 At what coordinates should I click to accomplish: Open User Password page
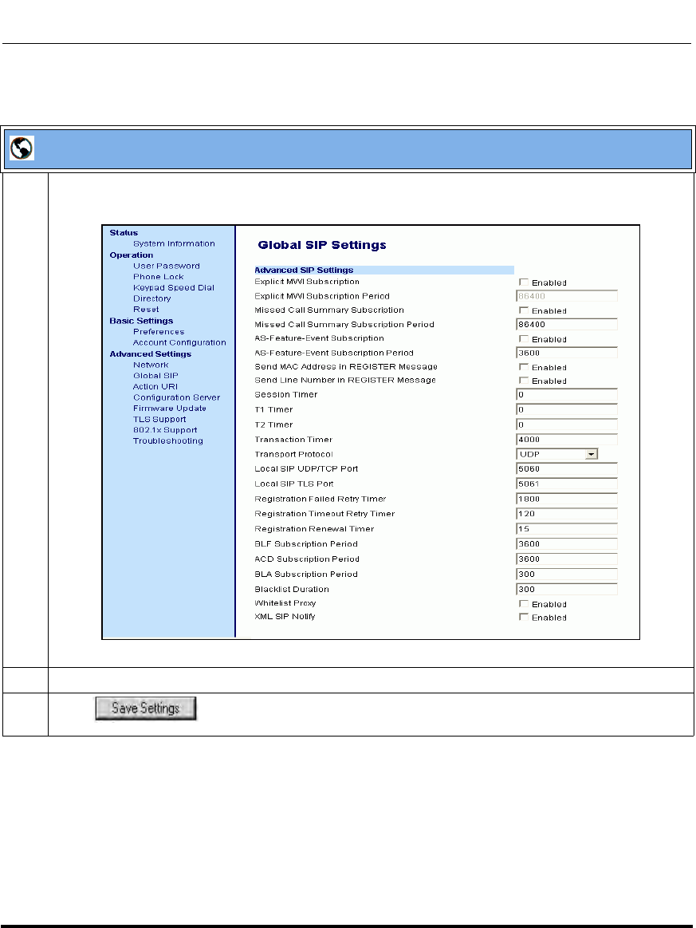[x=166, y=267]
